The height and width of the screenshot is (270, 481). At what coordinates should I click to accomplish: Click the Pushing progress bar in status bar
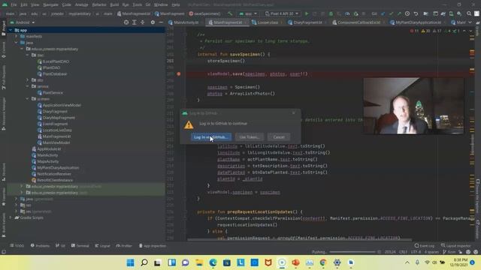tap(352, 252)
